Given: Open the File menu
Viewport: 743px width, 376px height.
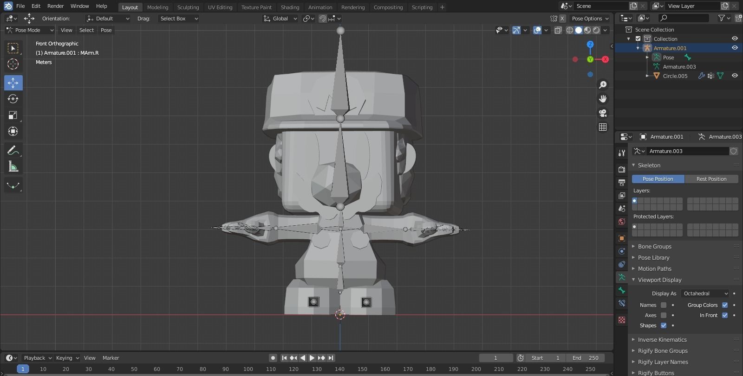Looking at the screenshot, I should tap(20, 6).
